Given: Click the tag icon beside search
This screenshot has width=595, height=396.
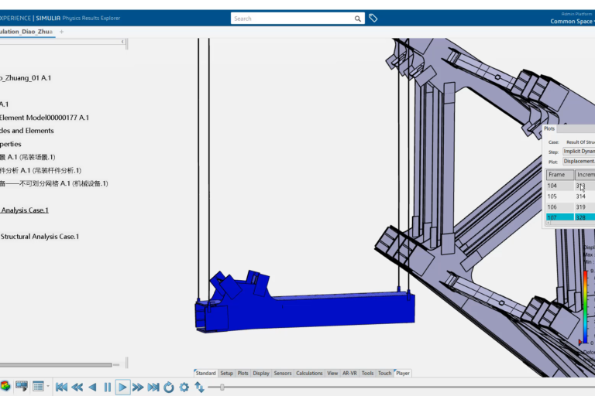Looking at the screenshot, I should (373, 18).
